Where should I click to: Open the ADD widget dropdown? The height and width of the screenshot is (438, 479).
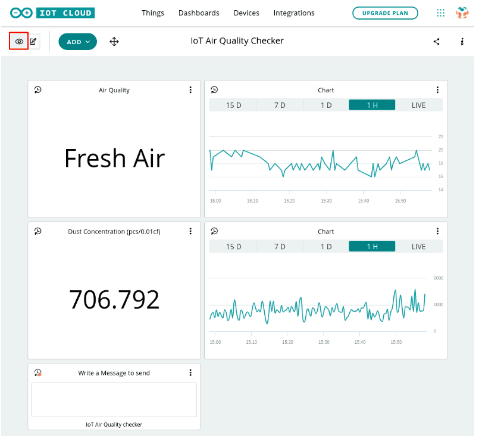point(77,42)
